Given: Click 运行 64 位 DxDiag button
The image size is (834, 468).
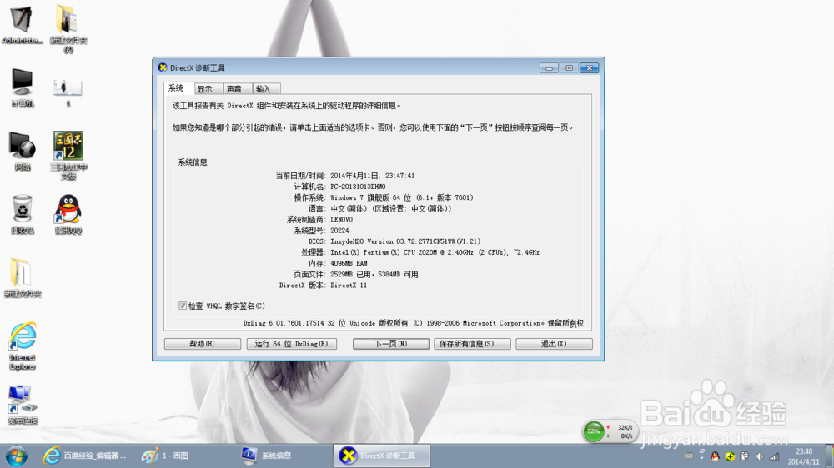Looking at the screenshot, I should coord(291,344).
